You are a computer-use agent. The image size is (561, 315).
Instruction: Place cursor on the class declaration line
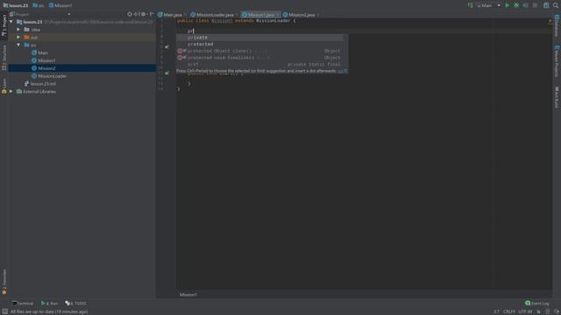point(236,21)
